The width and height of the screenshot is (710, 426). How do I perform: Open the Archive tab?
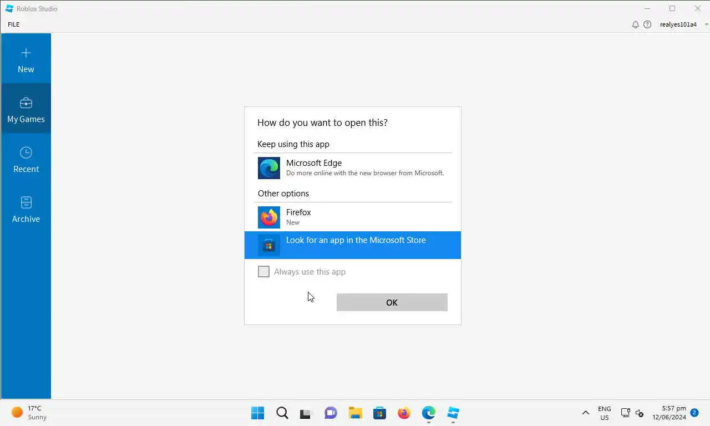[26, 209]
